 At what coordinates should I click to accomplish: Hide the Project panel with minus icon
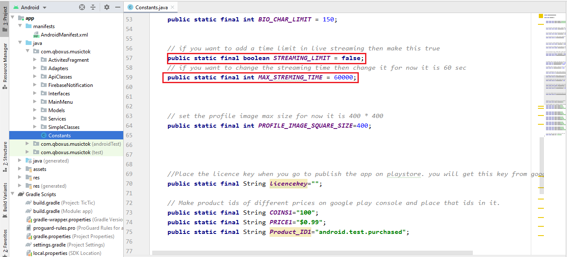(x=117, y=7)
